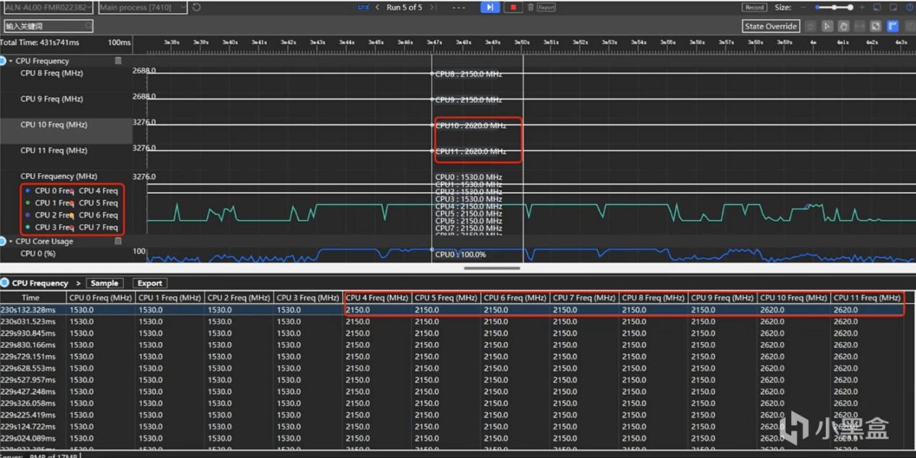Click the red stop recording button
This screenshot has width=916, height=458.
click(x=513, y=7)
